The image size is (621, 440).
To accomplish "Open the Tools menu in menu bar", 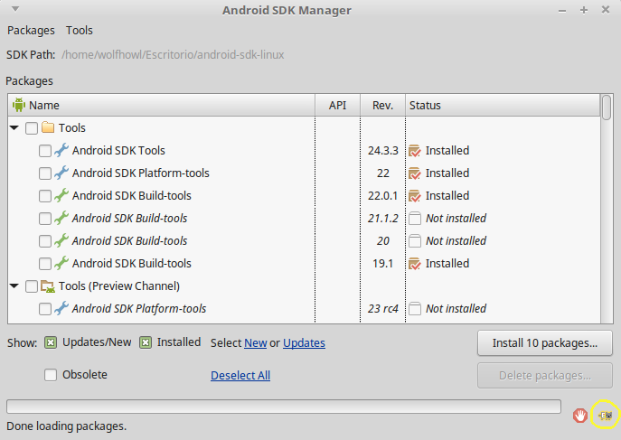I will pos(80,31).
